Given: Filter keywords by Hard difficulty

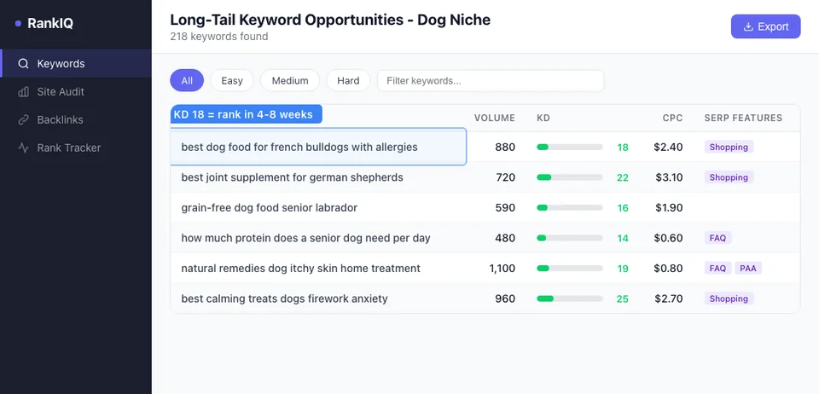Looking at the screenshot, I should [x=348, y=80].
